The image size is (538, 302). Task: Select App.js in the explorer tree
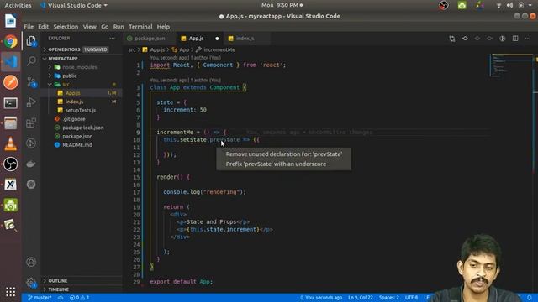point(73,93)
